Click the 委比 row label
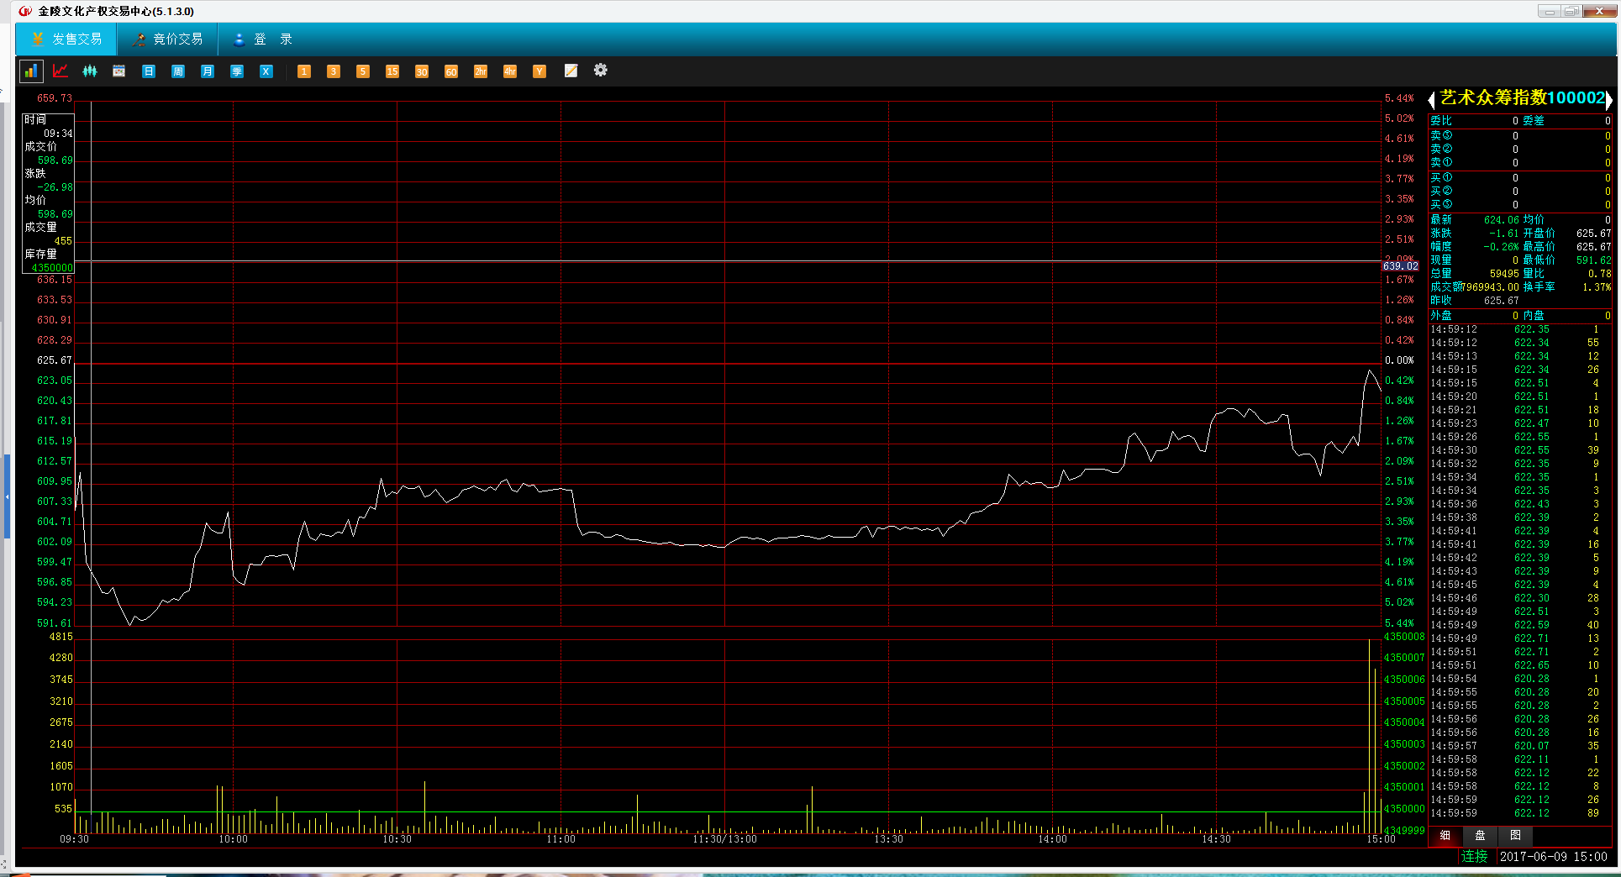Image resolution: width=1621 pixels, height=877 pixels. point(1441,121)
